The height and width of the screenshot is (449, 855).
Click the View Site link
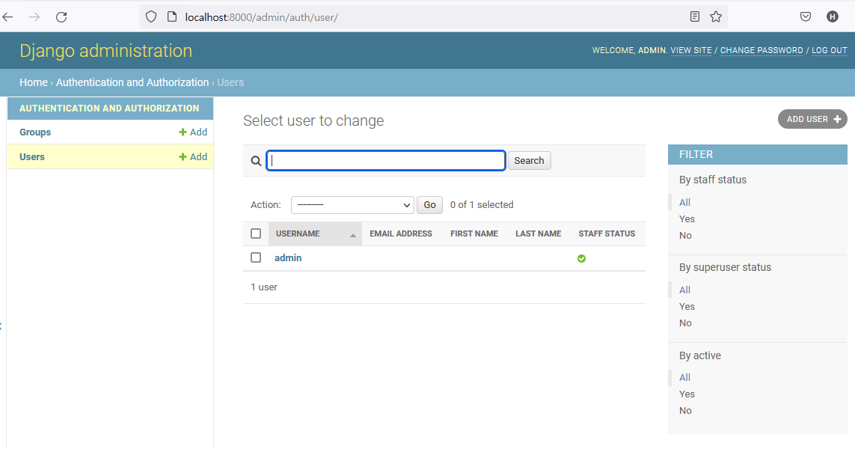(691, 50)
